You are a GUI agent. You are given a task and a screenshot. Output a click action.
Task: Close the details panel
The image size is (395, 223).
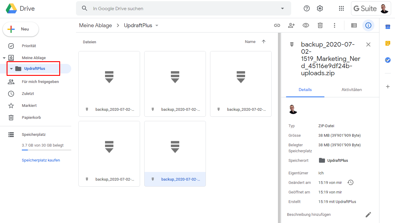[368, 44]
